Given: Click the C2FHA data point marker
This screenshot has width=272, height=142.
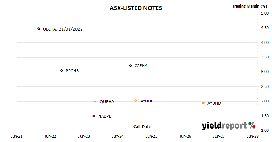Looking at the screenshot, I should click(131, 66).
